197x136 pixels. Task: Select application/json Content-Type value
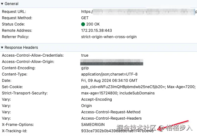tap(109, 74)
